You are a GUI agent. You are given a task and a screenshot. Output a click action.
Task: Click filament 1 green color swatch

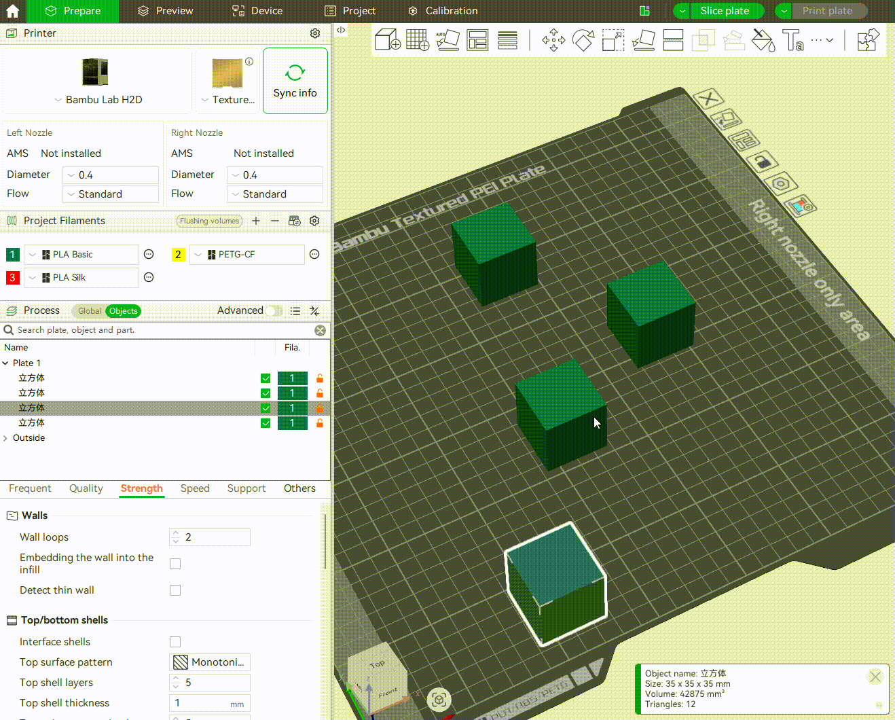(12, 255)
